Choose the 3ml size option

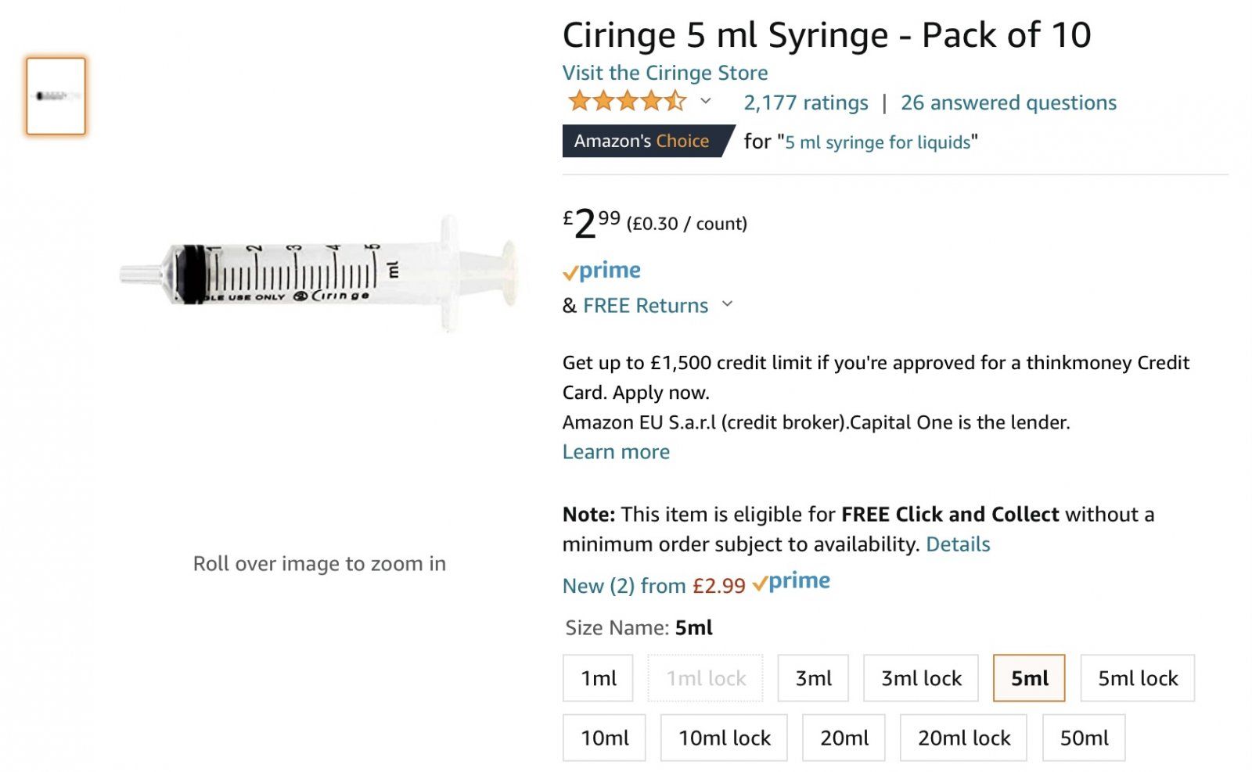point(813,678)
